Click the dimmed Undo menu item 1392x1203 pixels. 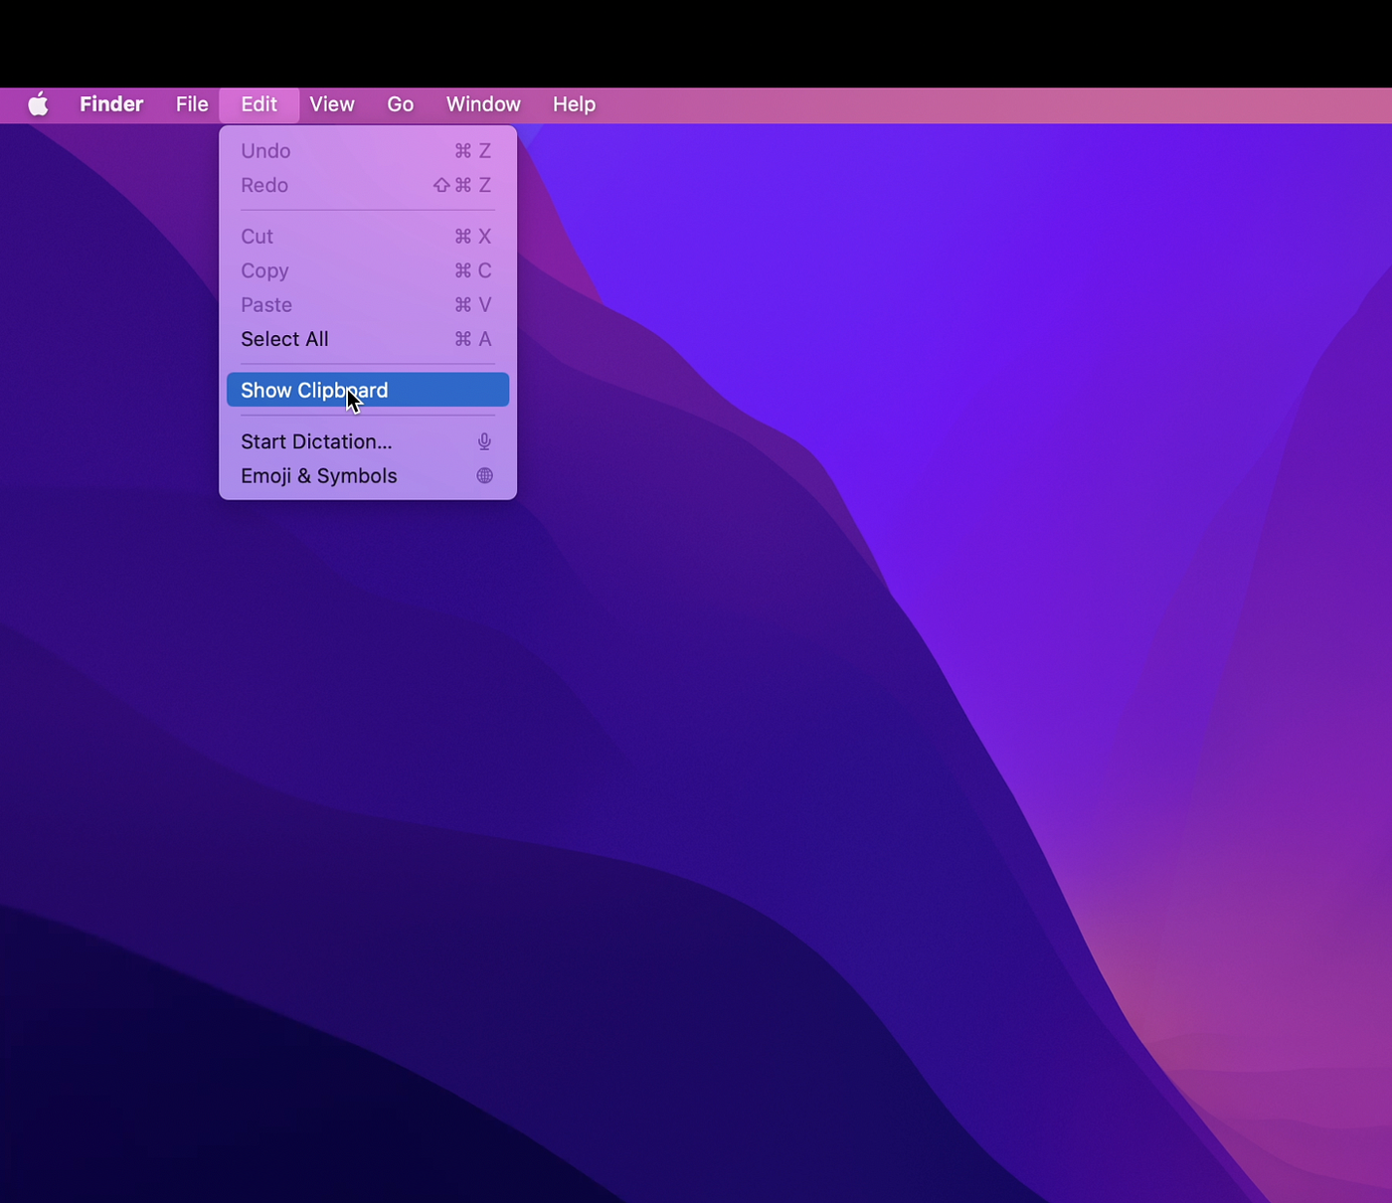pos(368,151)
